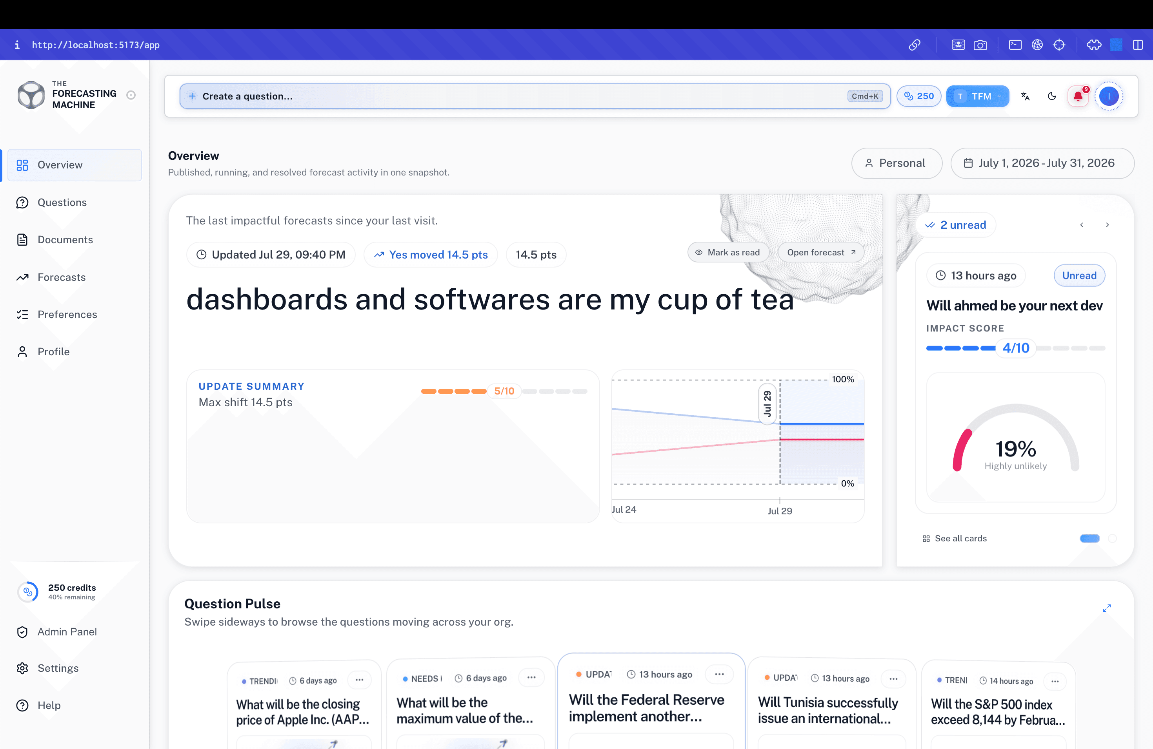
Task: Click the speech-bubble icon beside Questions
Action: (22, 202)
